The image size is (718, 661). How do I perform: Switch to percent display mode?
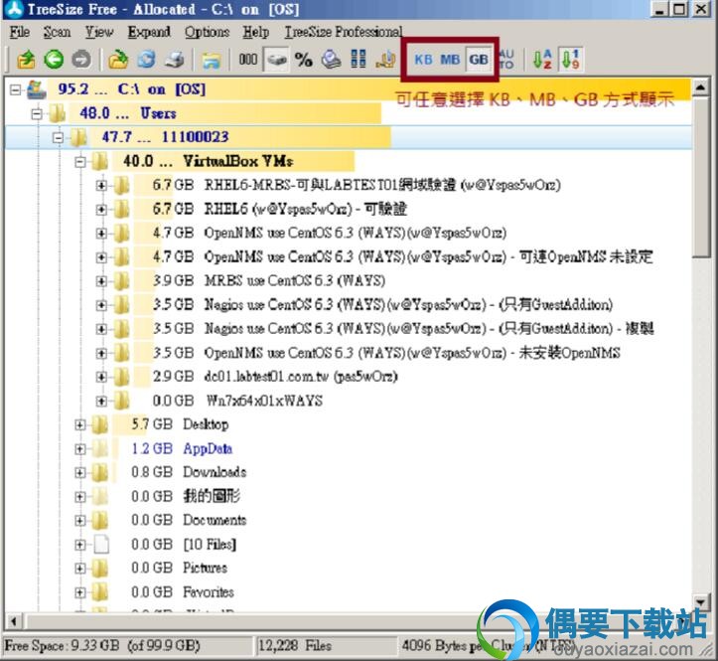click(x=303, y=60)
